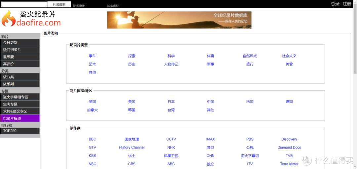This screenshot has height=169, width=357.
Task: Select 依系列 in the sidebar
Action: (20, 84)
